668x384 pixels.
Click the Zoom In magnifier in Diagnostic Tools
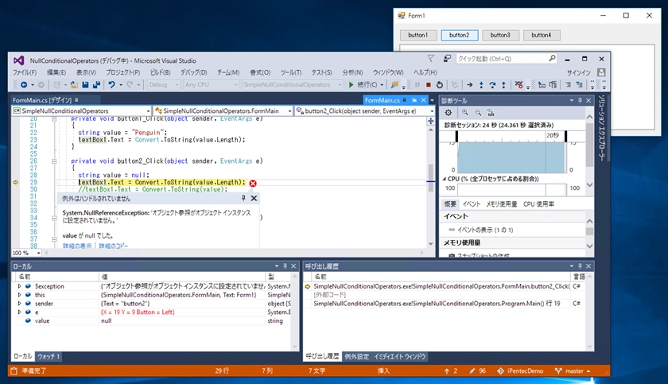465,113
